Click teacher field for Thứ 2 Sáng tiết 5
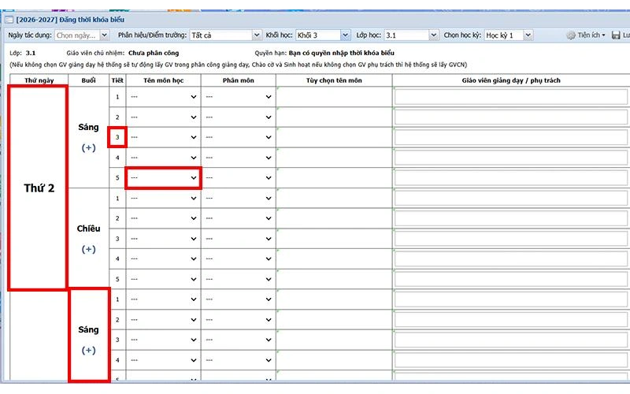This screenshot has width=630, height=394. coord(511,178)
